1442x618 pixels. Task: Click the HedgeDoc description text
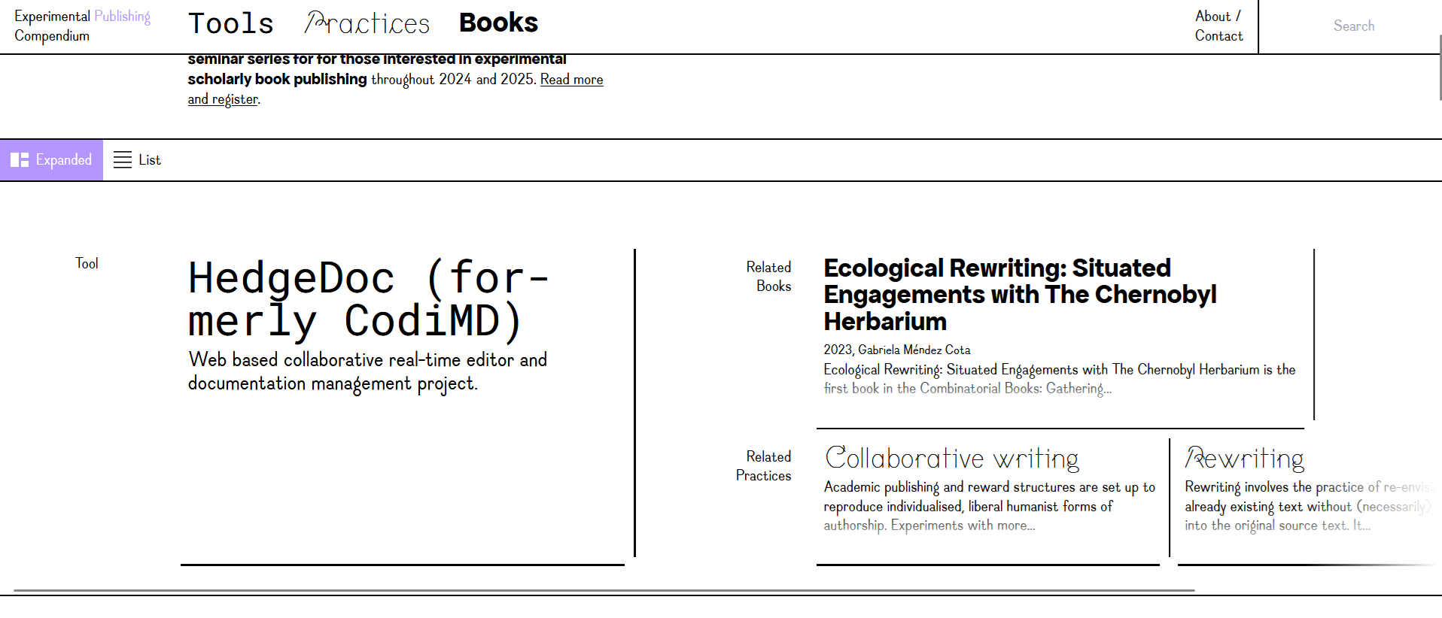(367, 371)
